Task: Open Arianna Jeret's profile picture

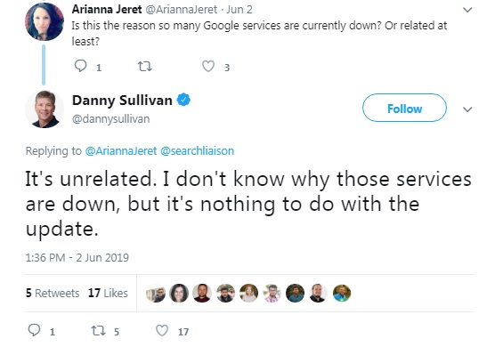Action: point(45,21)
